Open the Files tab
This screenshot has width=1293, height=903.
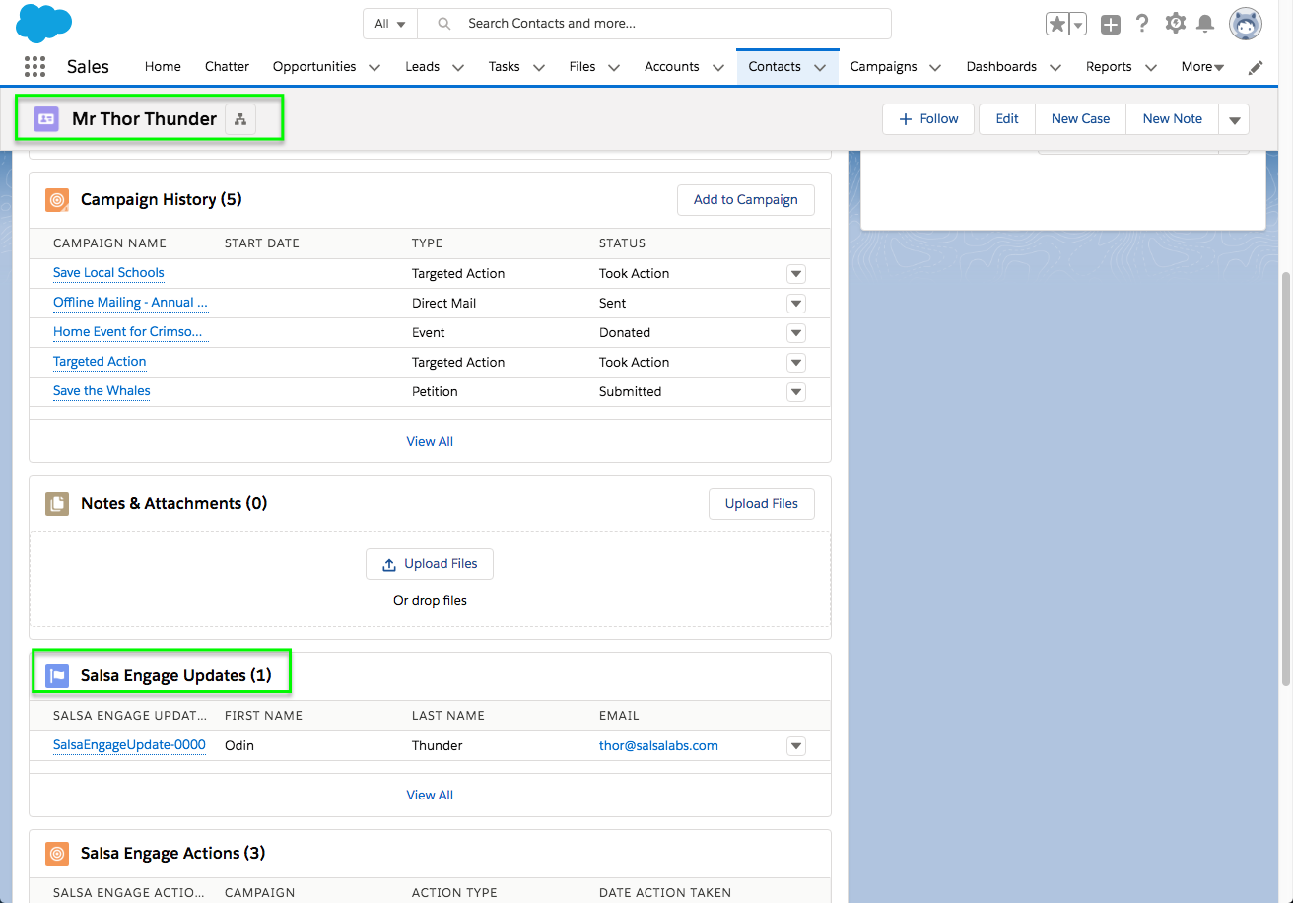tap(582, 67)
